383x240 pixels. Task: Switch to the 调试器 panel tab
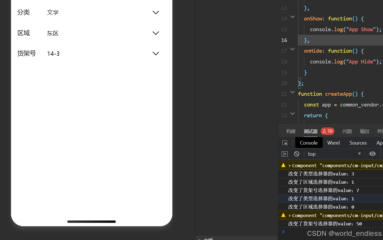point(310,131)
